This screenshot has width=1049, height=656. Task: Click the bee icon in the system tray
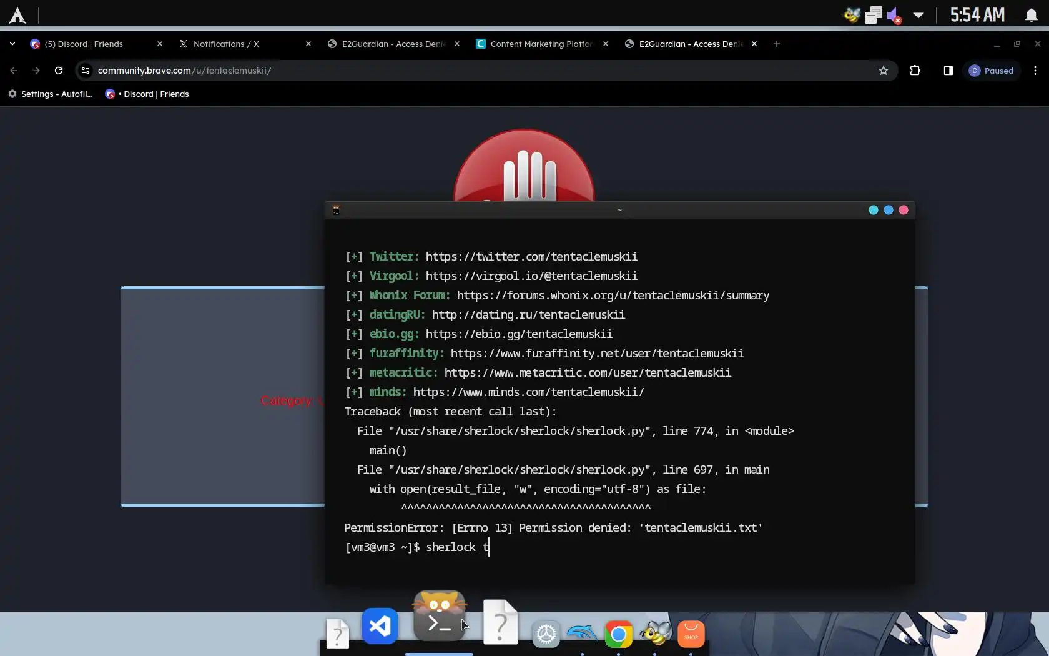coord(852,15)
